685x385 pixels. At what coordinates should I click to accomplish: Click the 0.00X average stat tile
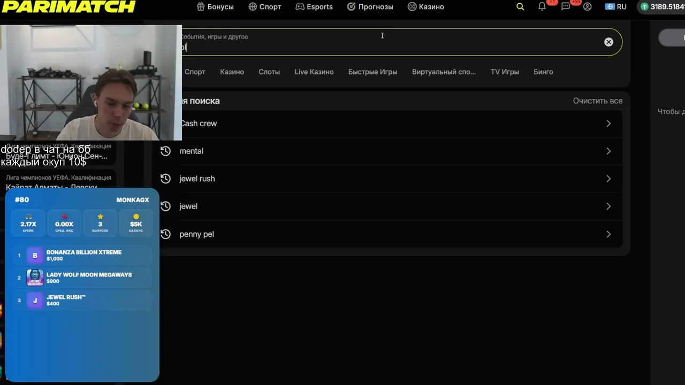(64, 222)
